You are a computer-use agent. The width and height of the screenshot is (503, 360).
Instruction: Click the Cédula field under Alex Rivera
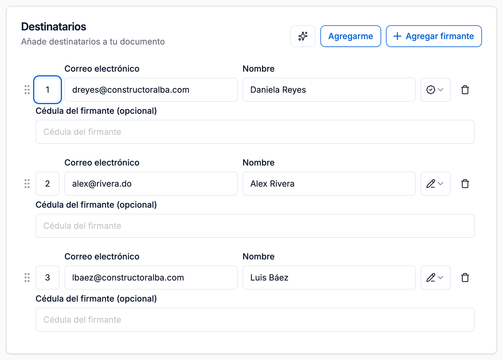[255, 226]
